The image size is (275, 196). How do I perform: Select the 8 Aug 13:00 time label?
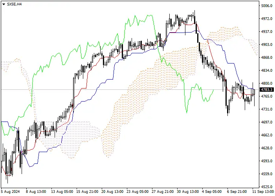click(x=36, y=192)
